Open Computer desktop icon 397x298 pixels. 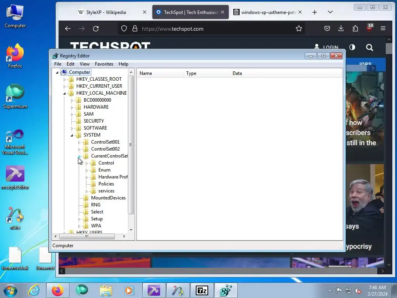tap(15, 16)
